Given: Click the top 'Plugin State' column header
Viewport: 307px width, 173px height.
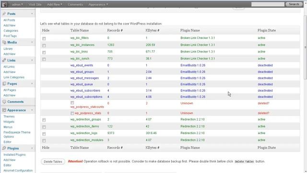Looking at the screenshot, I should [x=267, y=30].
